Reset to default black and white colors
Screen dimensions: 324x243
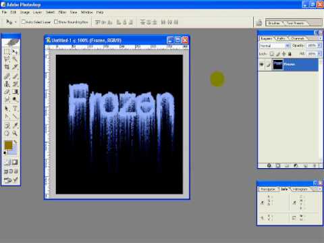click(x=5, y=153)
